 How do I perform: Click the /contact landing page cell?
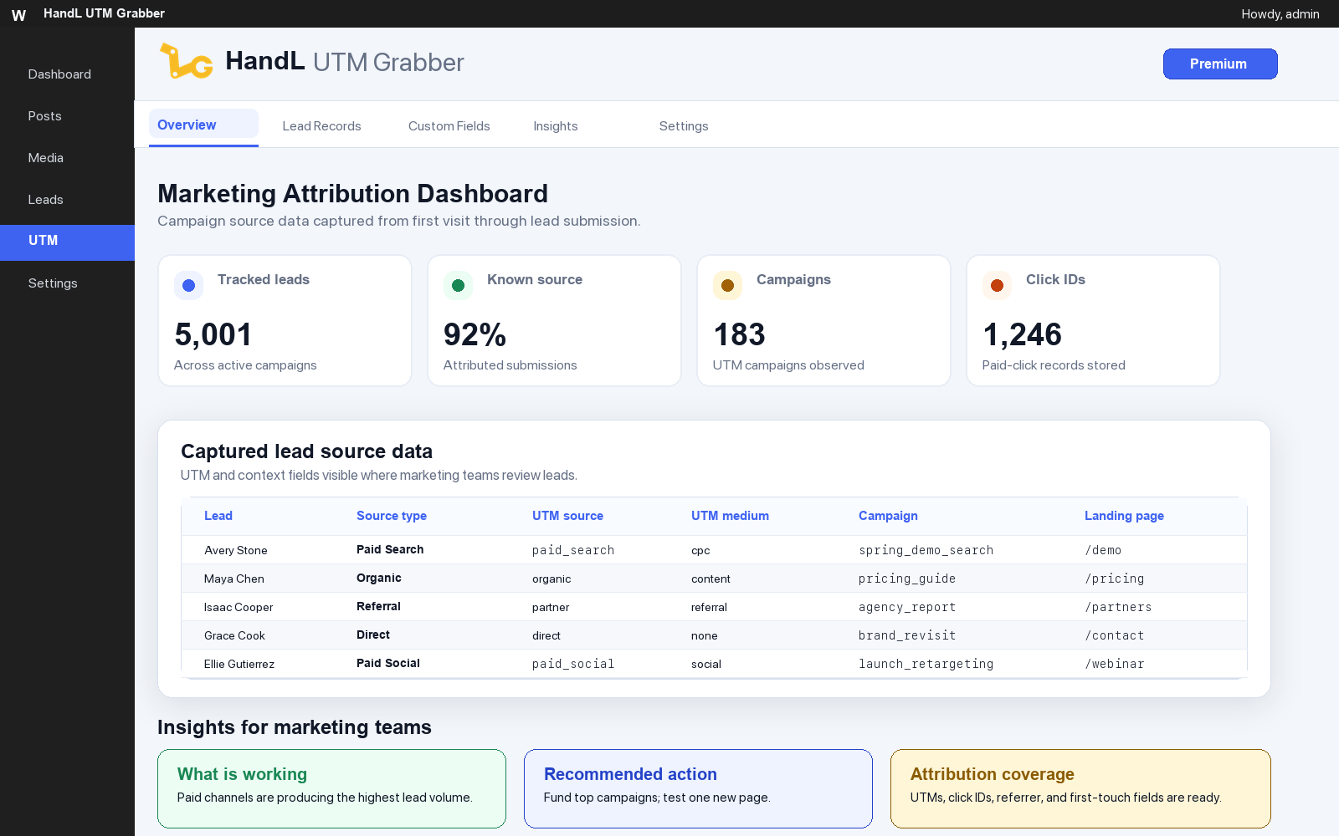[1115, 635]
